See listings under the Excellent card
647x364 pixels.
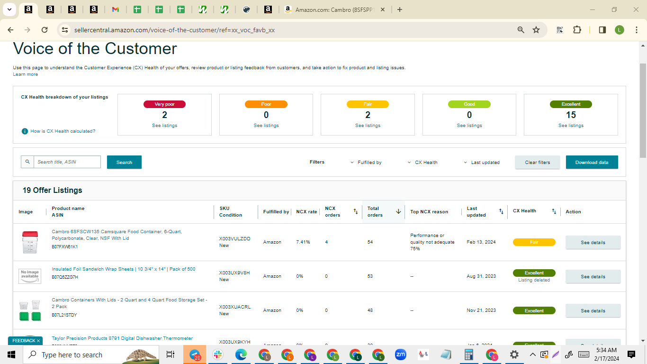tap(571, 126)
